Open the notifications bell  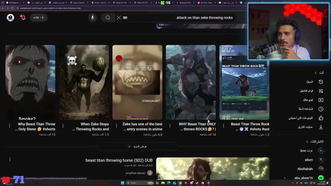(x=23, y=18)
